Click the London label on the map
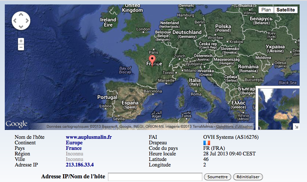Viewport: 307px width, 182px height. [143, 29]
